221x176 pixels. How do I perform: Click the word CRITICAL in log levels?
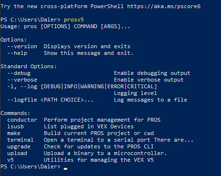coord(141,86)
